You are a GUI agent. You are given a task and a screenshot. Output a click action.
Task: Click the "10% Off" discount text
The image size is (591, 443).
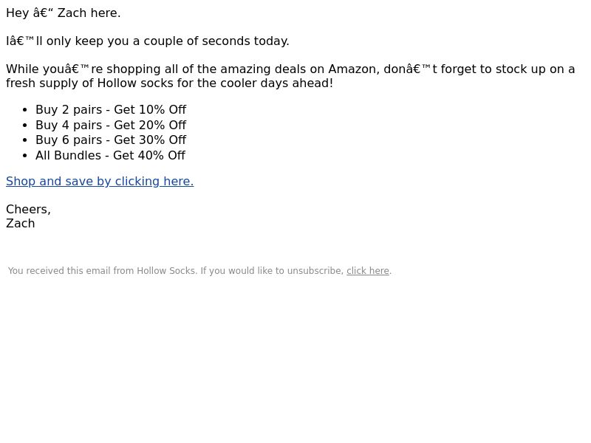(x=163, y=109)
